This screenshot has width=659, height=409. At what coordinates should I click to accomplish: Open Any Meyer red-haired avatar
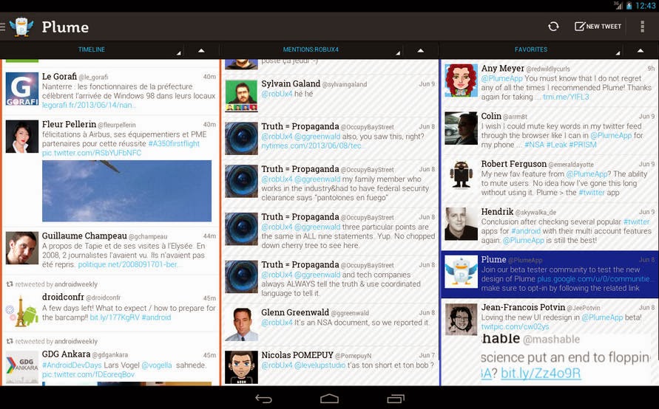pyautogui.click(x=461, y=80)
